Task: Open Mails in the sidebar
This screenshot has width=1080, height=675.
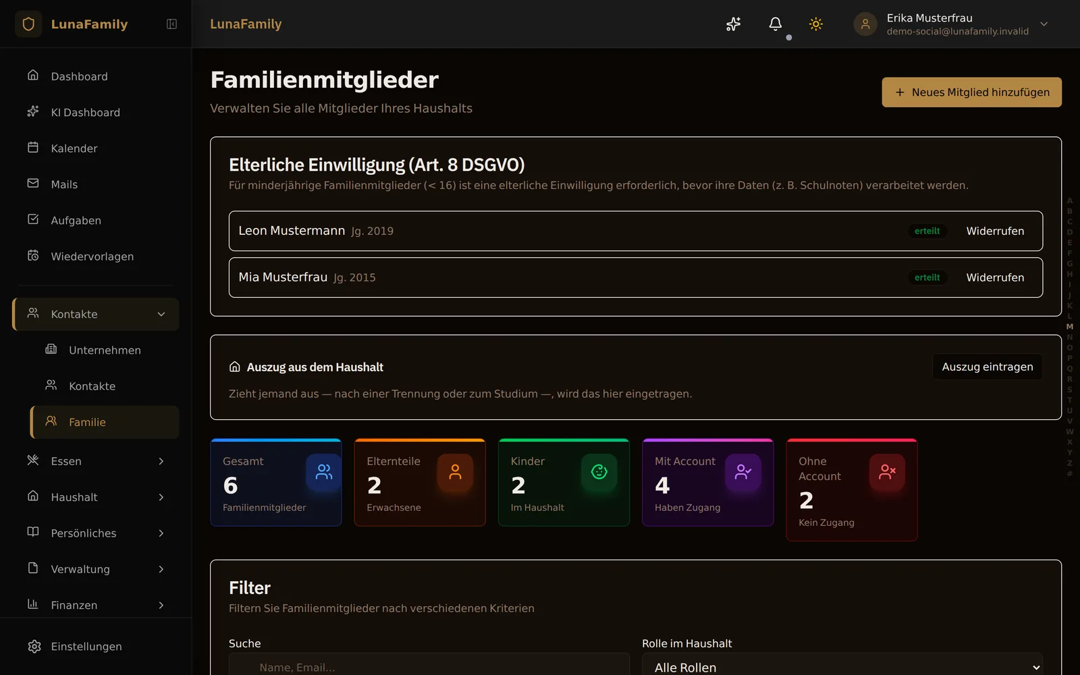Action: tap(96, 184)
